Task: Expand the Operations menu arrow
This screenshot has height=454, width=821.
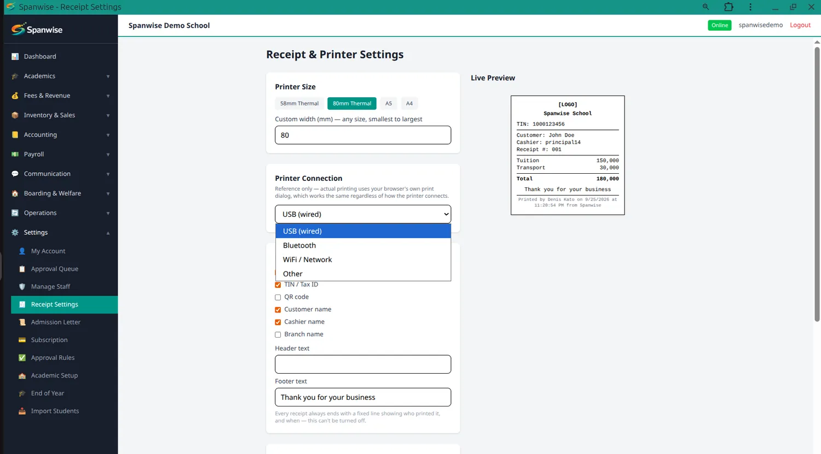Action: (x=108, y=213)
